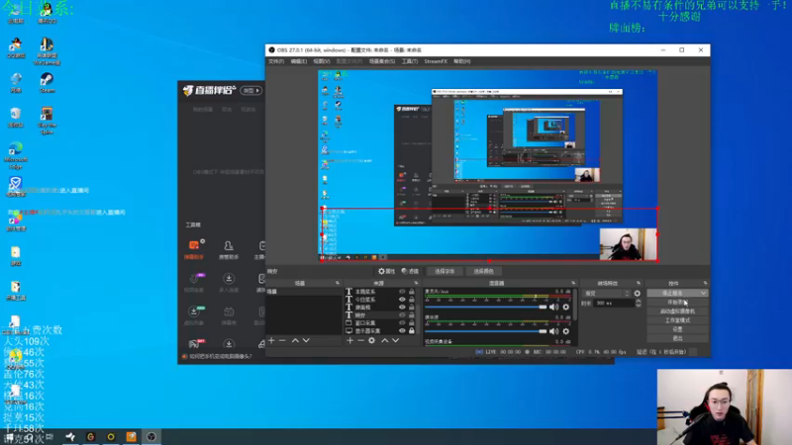Viewport: 792px width, 445px height.
Task: Remove the scene with the minus icon
Action: pyautogui.click(x=282, y=340)
